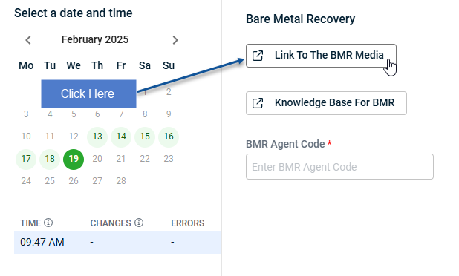Select February 19 on the calendar
Viewport: 459px width, 276px height.
[x=74, y=159]
